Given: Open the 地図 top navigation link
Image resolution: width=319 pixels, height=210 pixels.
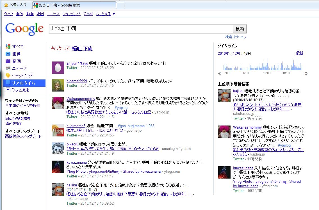Looking at the screenshot, I should [x=40, y=14].
